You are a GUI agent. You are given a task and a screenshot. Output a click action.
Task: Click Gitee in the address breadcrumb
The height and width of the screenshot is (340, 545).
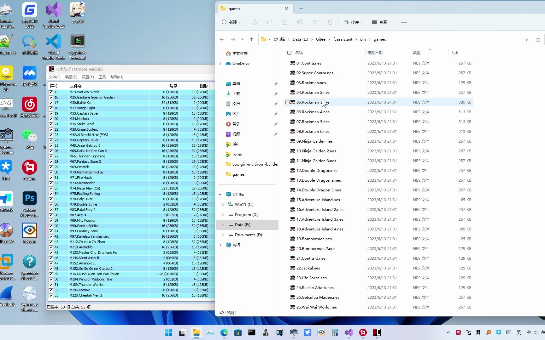(320, 39)
